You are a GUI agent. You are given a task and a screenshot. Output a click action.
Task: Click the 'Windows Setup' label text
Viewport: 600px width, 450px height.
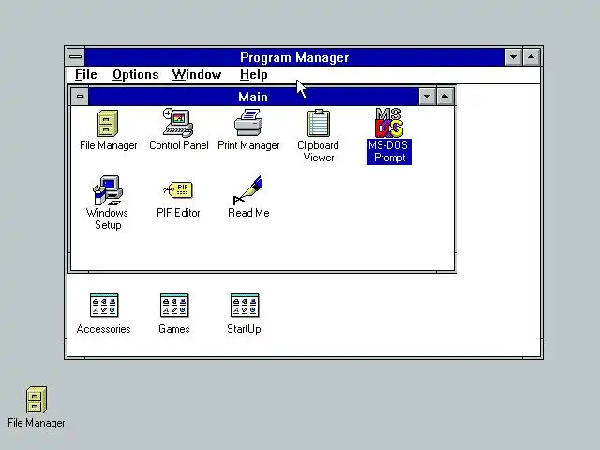point(108,218)
